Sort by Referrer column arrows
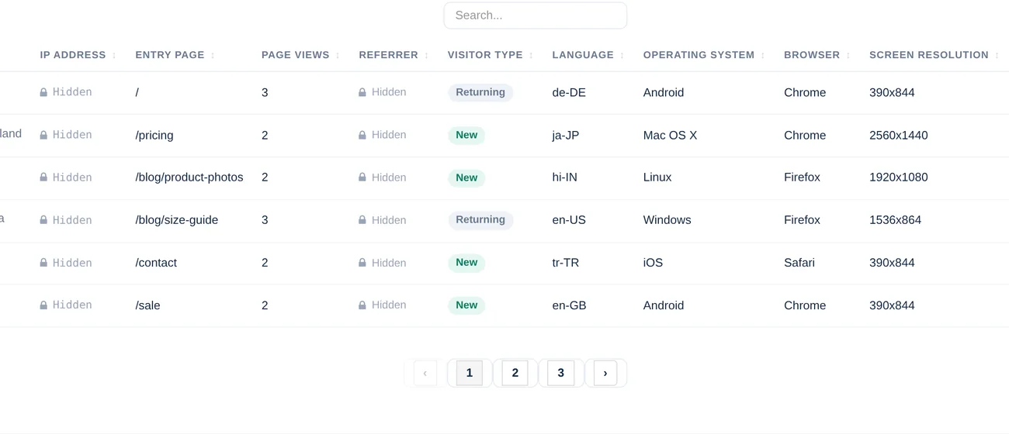Image resolution: width=1009 pixels, height=434 pixels. [426, 56]
